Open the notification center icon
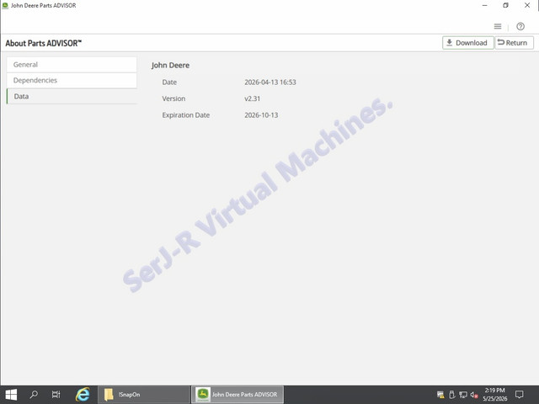This screenshot has height=404, width=539. click(519, 395)
